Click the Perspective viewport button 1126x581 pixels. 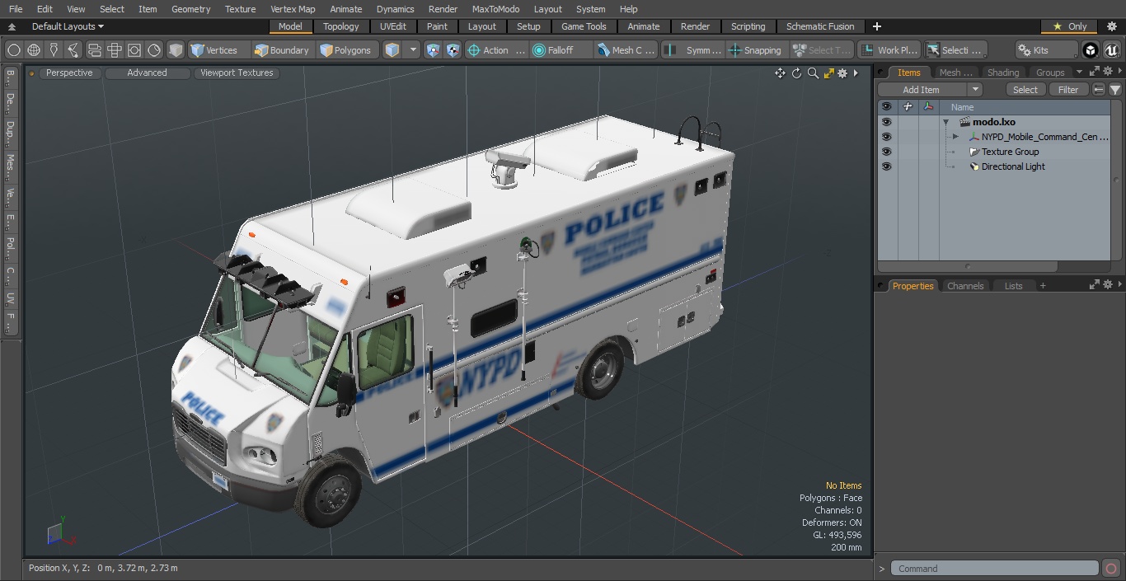(x=69, y=73)
